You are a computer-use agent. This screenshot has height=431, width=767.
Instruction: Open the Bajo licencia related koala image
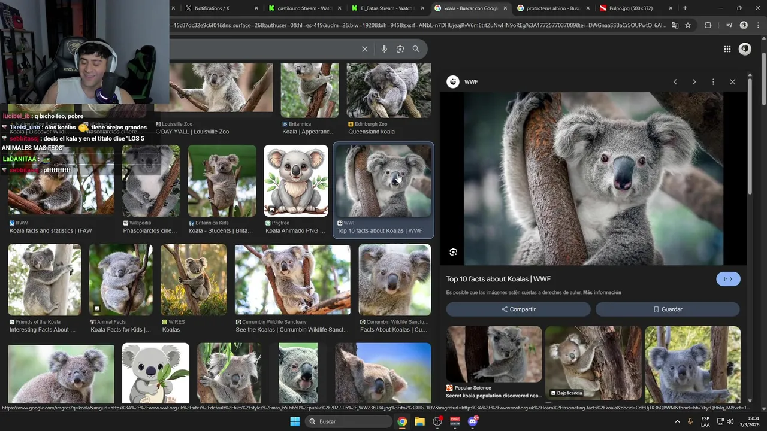coord(593,363)
